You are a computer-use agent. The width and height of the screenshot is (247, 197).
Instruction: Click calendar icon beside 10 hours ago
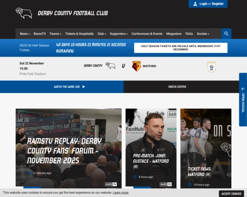point(190,185)
